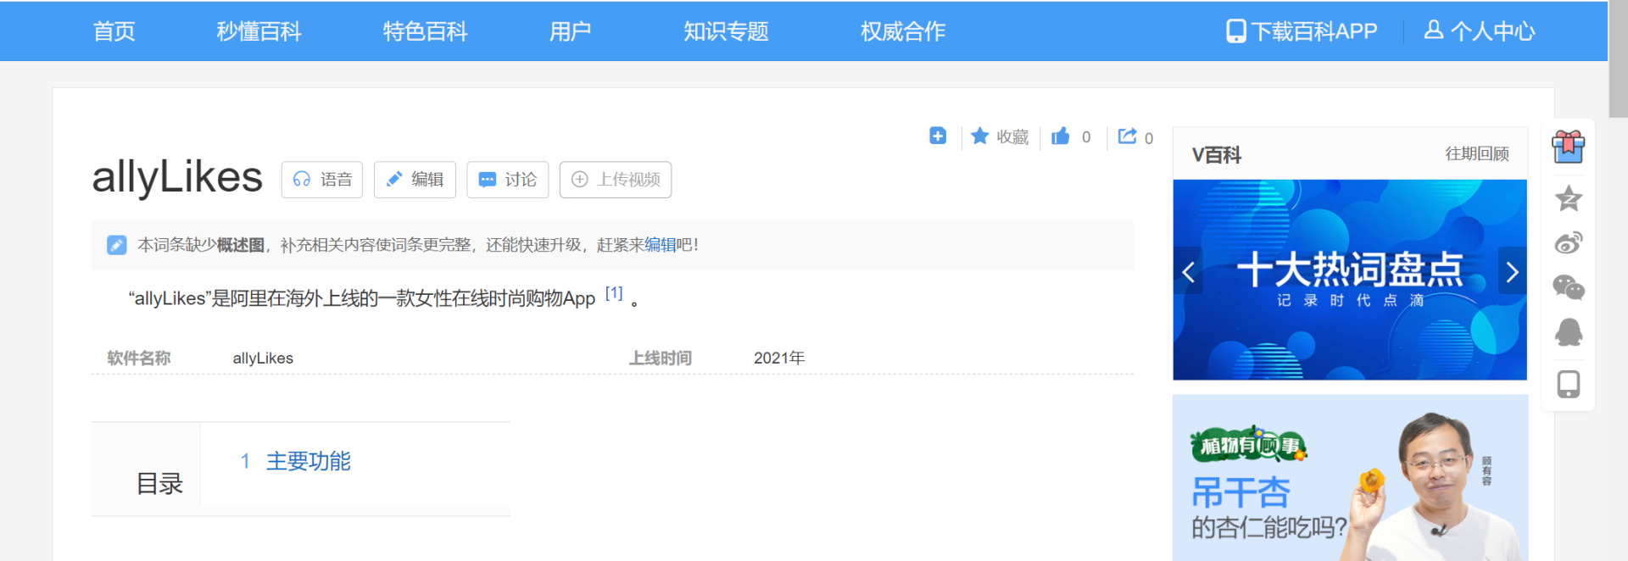Click the allyLikes page title
Viewport: 1628px width, 561px height.
pos(177,177)
